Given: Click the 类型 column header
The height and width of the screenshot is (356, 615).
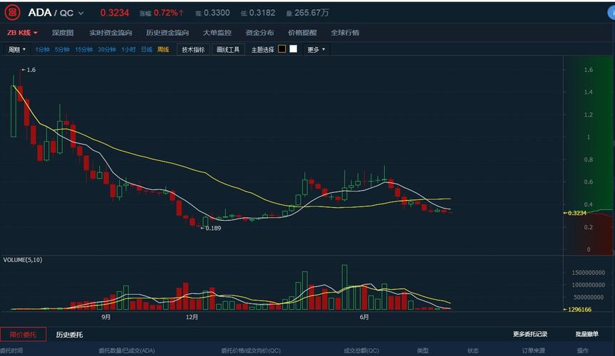Looking at the screenshot, I should click(x=423, y=350).
